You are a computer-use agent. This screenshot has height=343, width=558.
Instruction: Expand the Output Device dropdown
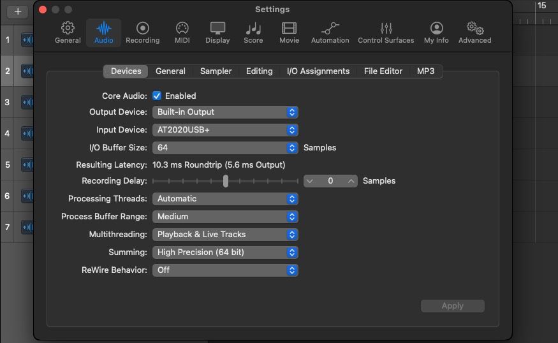225,112
